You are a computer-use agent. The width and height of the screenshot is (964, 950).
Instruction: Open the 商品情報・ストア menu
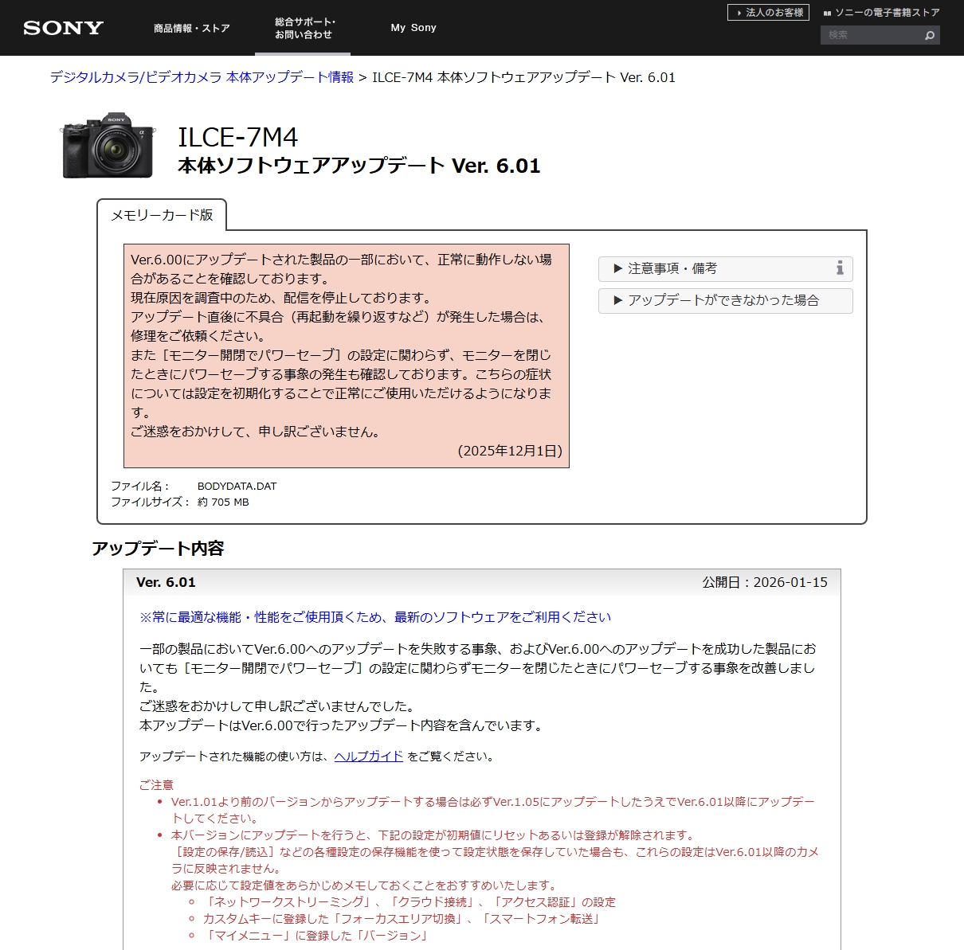(191, 29)
